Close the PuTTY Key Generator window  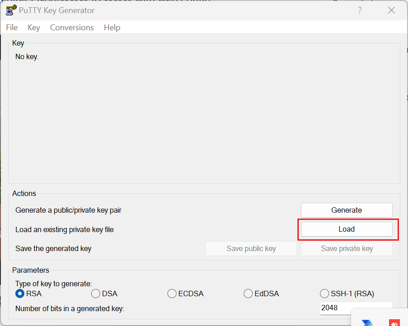point(391,10)
